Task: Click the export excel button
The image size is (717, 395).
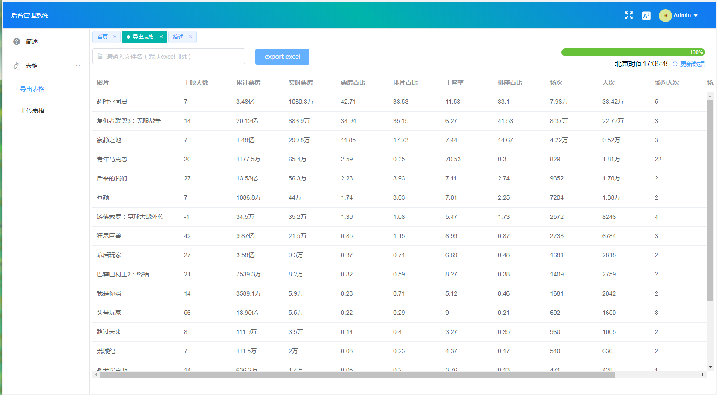Action: click(282, 57)
